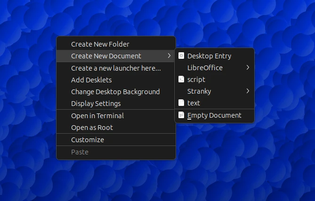The width and height of the screenshot is (315, 201).
Task: Choose the LibreOffice templates entry
Action: (x=205, y=68)
